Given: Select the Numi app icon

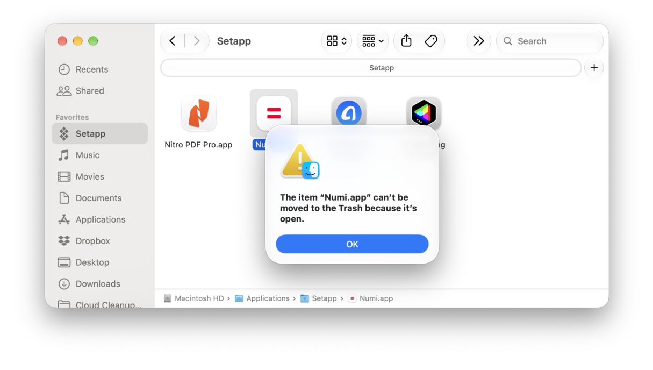Looking at the screenshot, I should pyautogui.click(x=274, y=113).
